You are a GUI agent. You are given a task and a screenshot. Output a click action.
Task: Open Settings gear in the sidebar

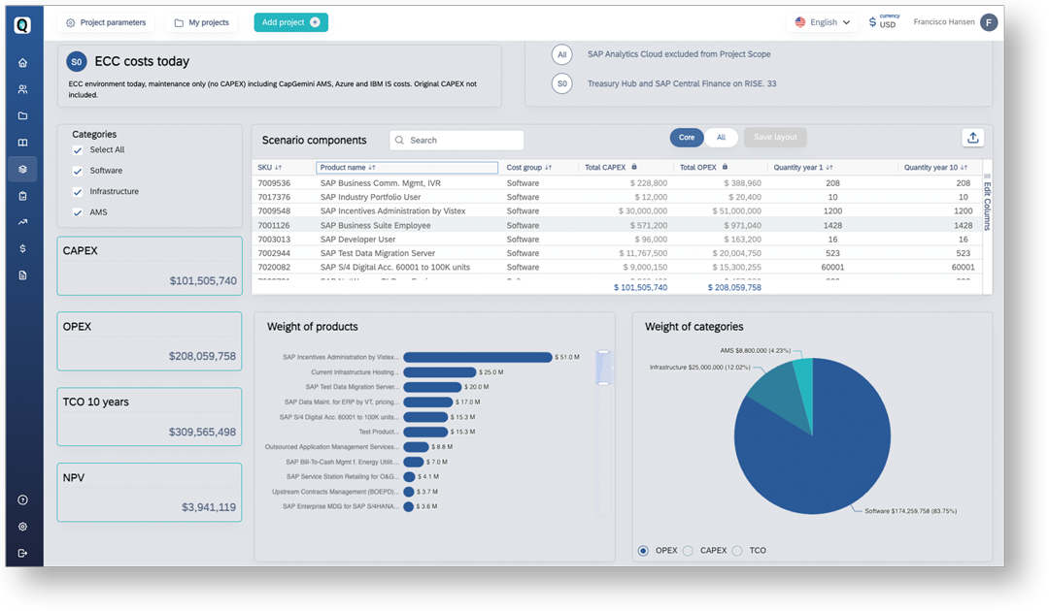pyautogui.click(x=22, y=526)
